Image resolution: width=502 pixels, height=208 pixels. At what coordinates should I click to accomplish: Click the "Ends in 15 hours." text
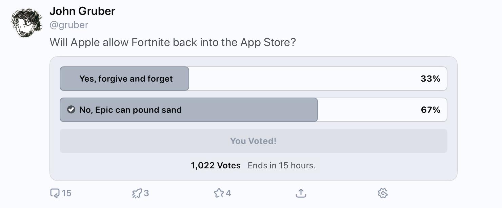(x=282, y=165)
